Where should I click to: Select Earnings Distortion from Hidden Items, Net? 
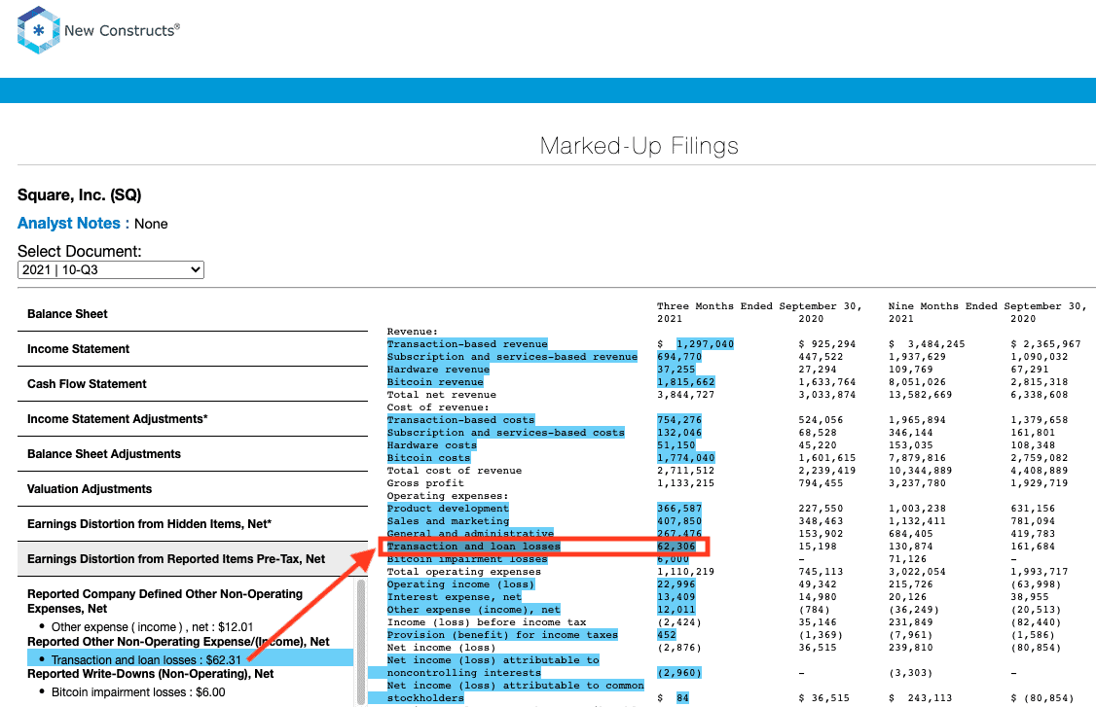click(x=192, y=524)
